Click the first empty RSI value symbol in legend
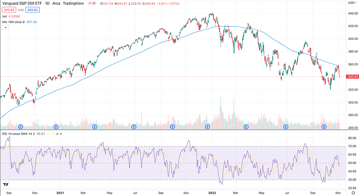 click(57, 134)
